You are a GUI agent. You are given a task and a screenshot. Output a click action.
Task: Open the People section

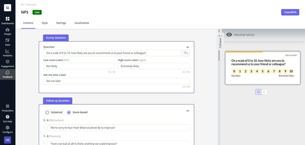[7, 32]
